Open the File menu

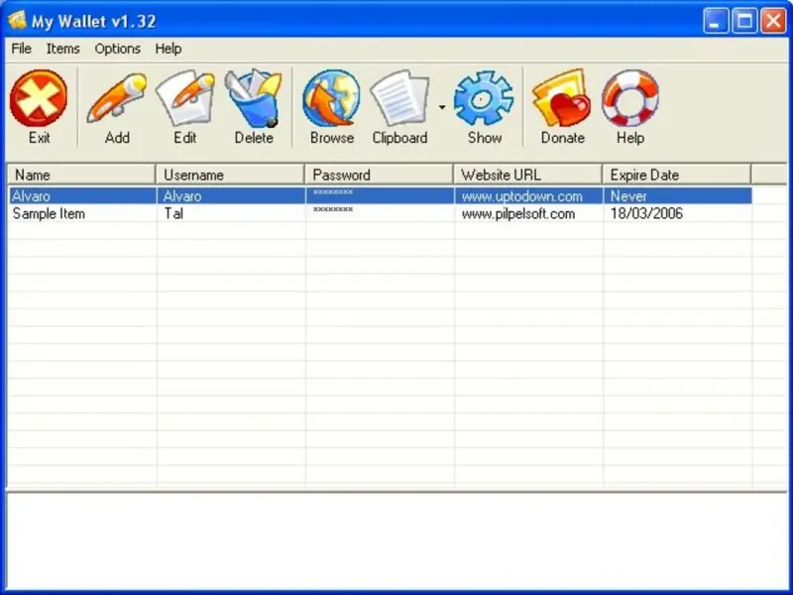tap(21, 49)
